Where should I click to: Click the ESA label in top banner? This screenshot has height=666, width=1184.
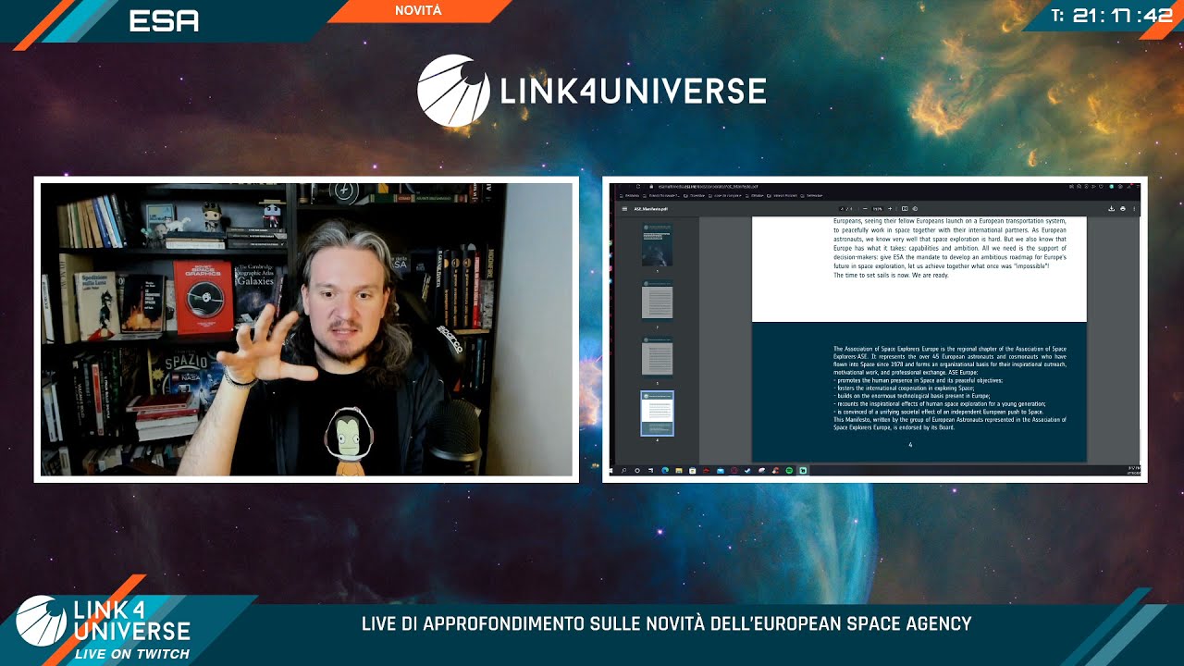pos(164,20)
